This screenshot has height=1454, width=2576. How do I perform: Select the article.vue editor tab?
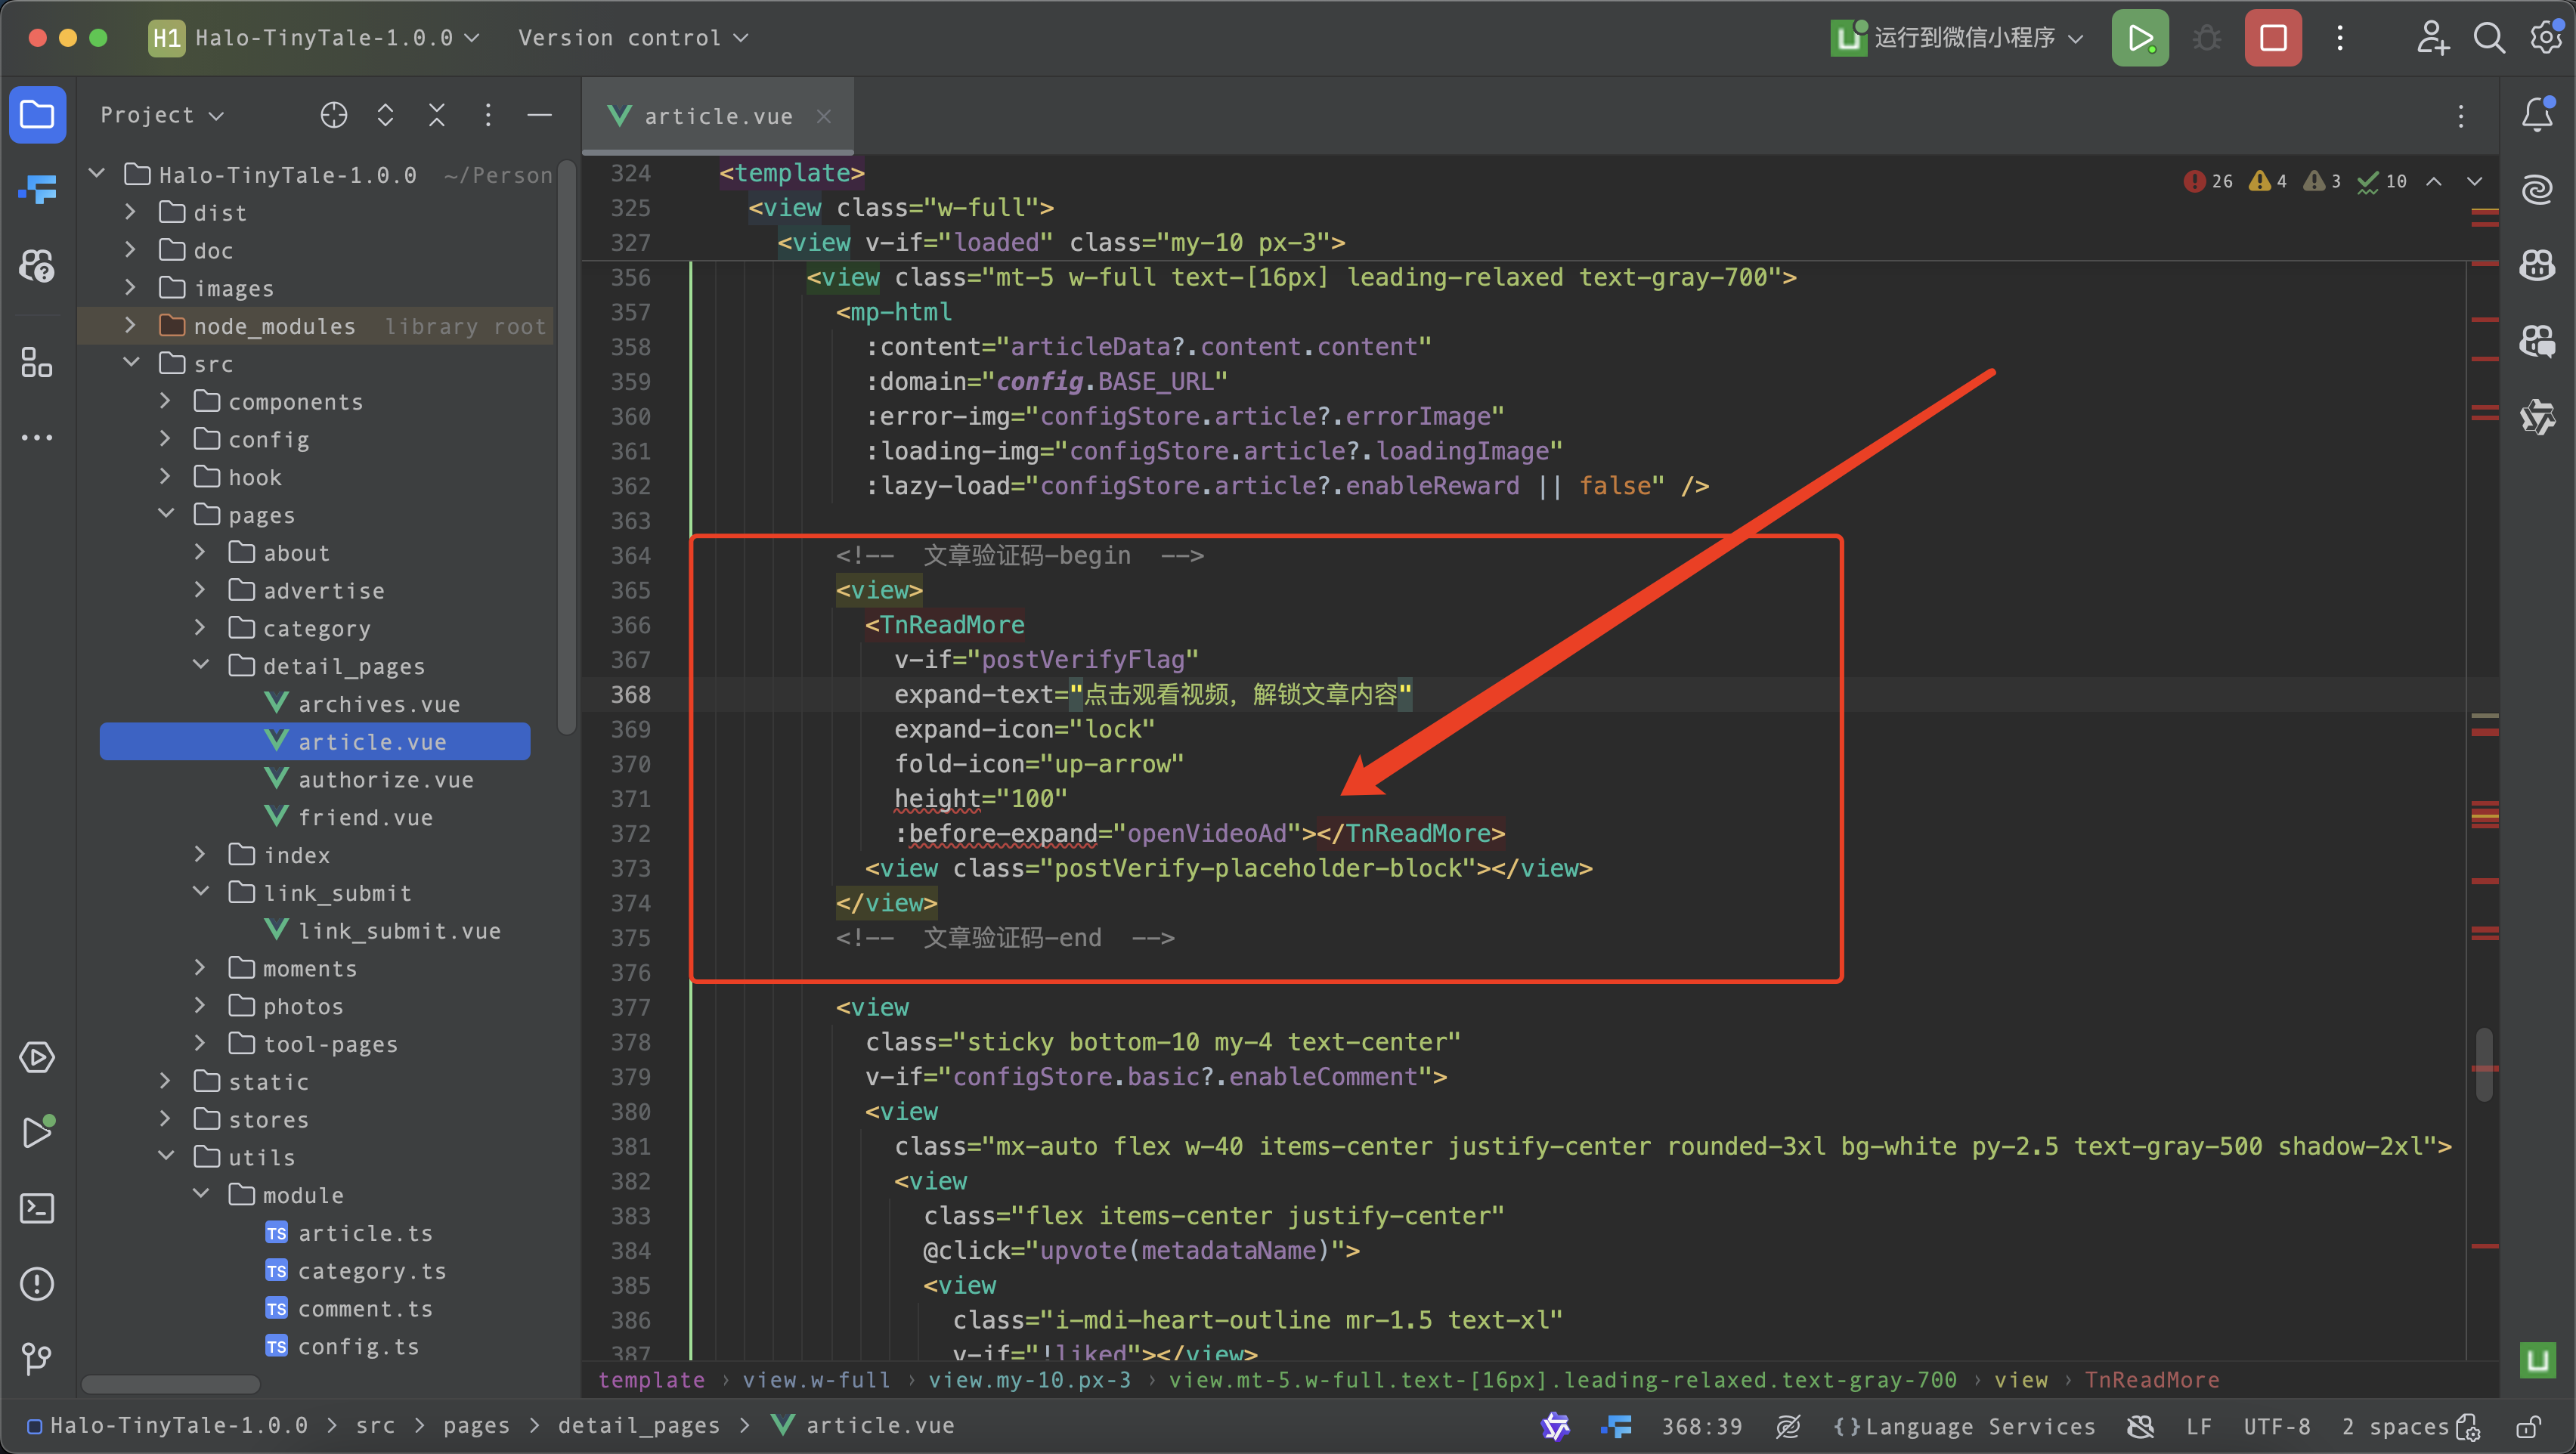717,116
